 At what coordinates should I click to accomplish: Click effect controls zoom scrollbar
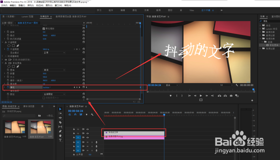click(114, 99)
